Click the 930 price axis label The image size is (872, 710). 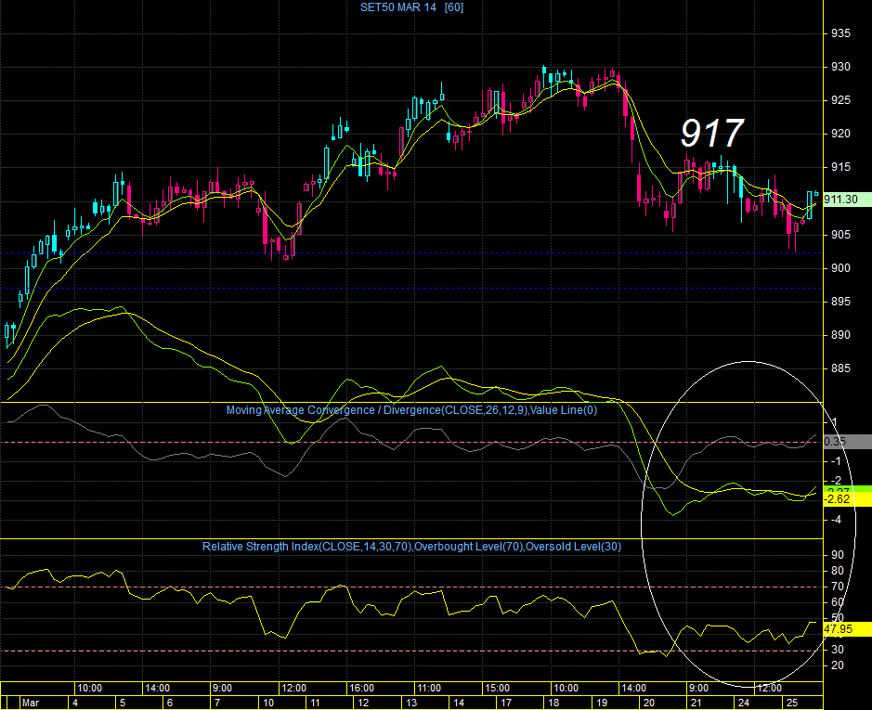pyautogui.click(x=840, y=67)
